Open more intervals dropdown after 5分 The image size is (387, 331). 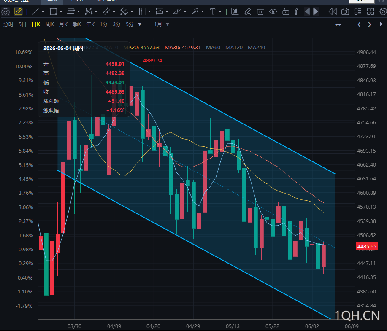140,24
